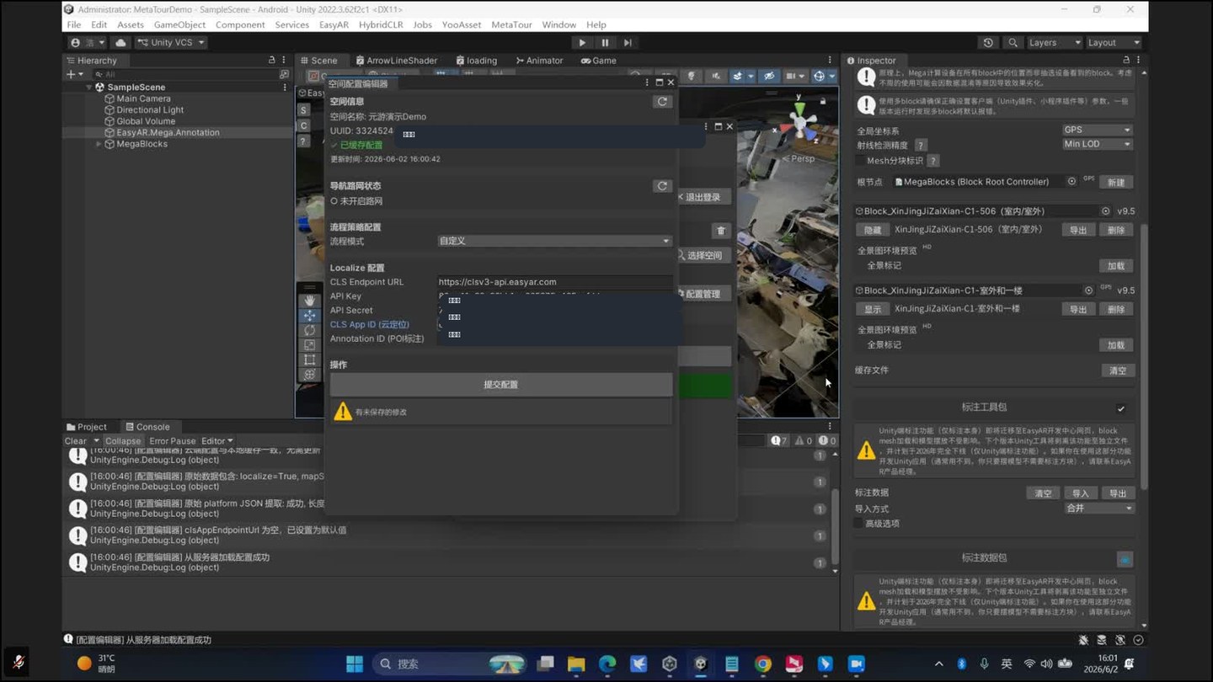Click 显示 for the 室外和一楼 block
1213x682 pixels.
coord(873,309)
